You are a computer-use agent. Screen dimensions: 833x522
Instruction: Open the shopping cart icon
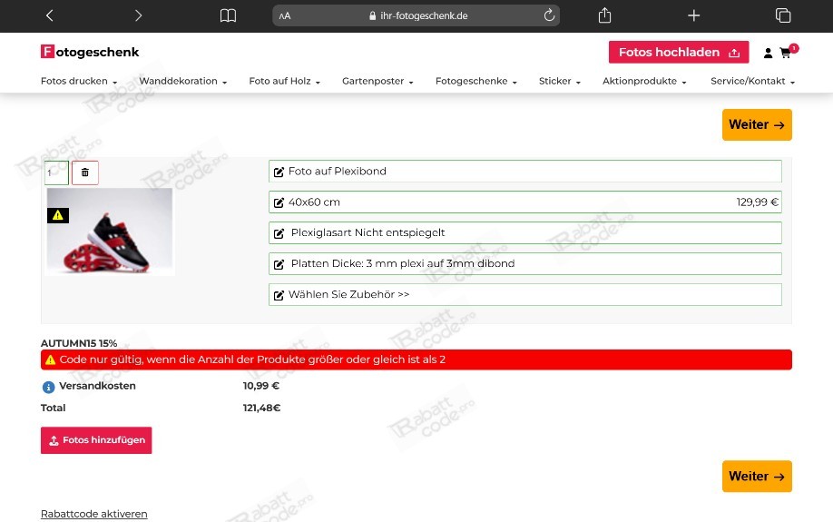pyautogui.click(x=785, y=53)
